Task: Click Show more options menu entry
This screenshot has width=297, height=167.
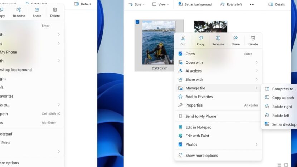Action: tap(201, 156)
